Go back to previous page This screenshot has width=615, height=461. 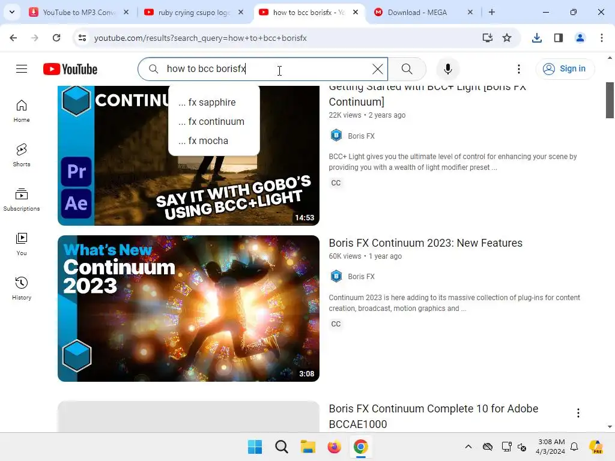tap(13, 38)
